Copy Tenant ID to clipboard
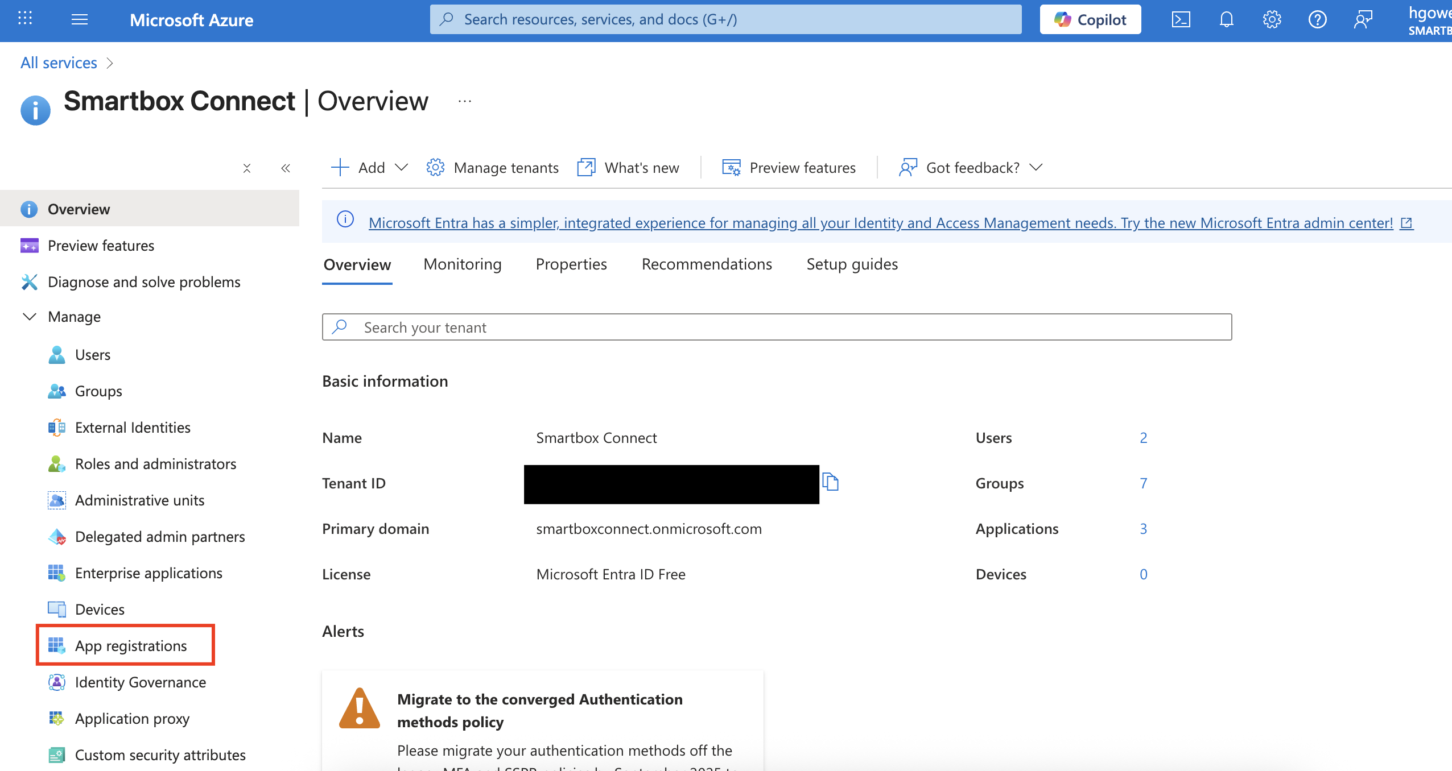 (830, 482)
